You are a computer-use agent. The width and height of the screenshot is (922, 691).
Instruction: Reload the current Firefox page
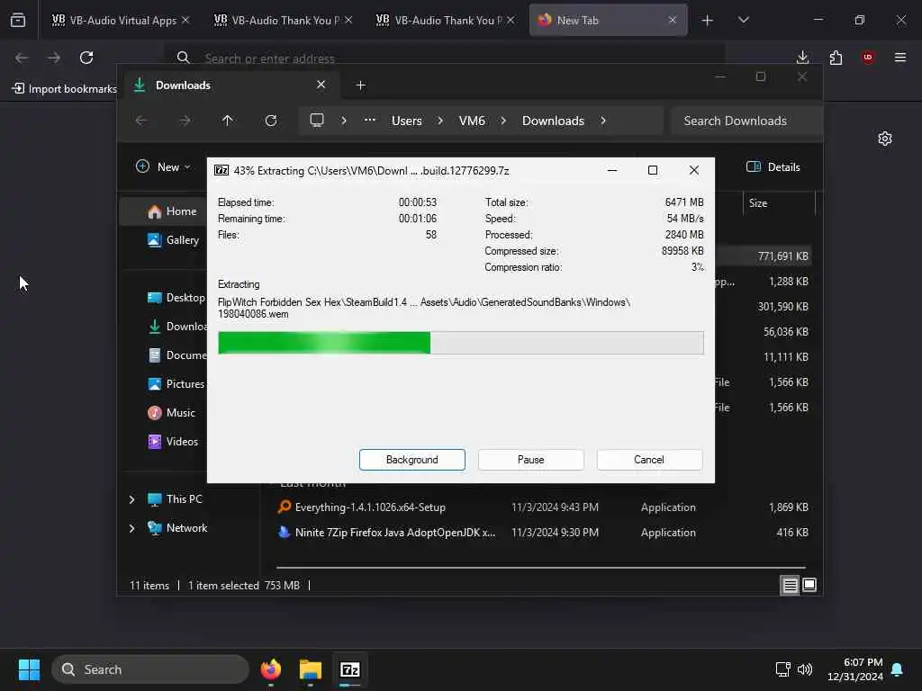pos(86,58)
